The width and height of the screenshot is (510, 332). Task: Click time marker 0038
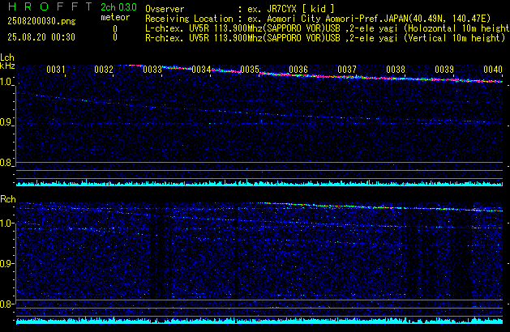tap(396, 70)
